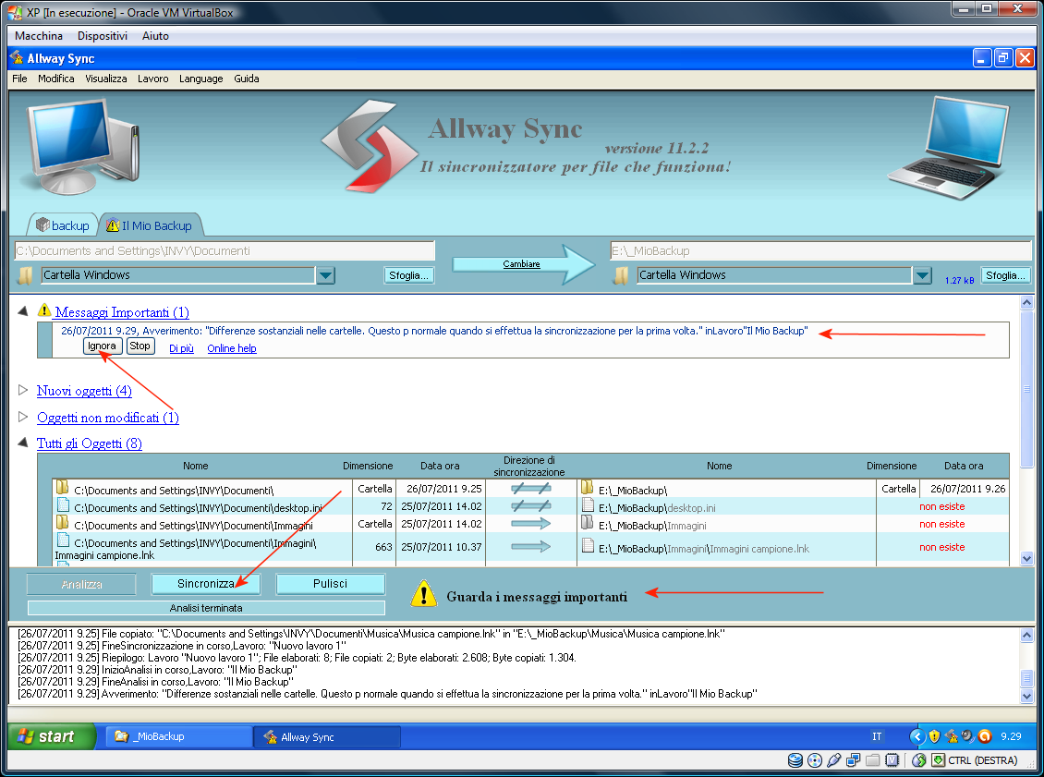Open the Guida menu
The height and width of the screenshot is (777, 1044).
(x=247, y=79)
